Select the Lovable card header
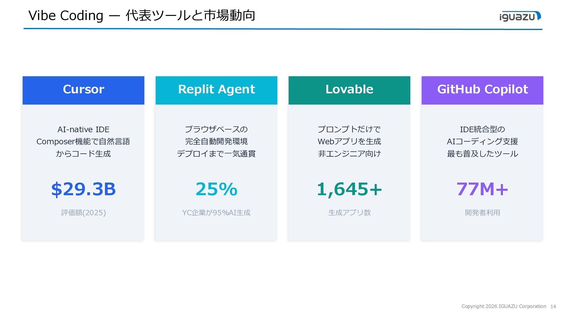566x318 pixels. click(349, 90)
